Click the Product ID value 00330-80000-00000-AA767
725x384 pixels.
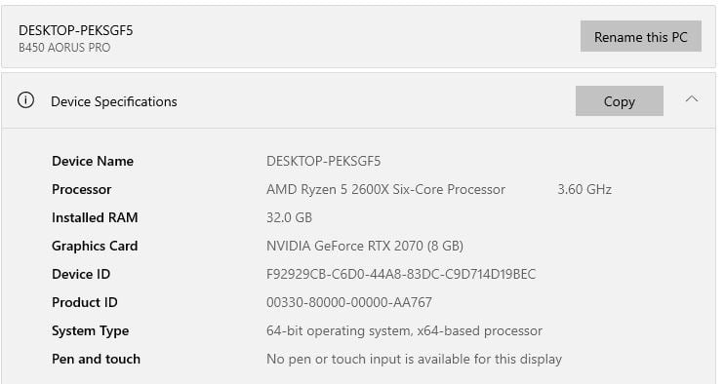click(349, 302)
